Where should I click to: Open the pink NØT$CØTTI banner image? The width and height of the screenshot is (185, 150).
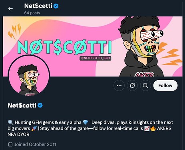point(93,47)
